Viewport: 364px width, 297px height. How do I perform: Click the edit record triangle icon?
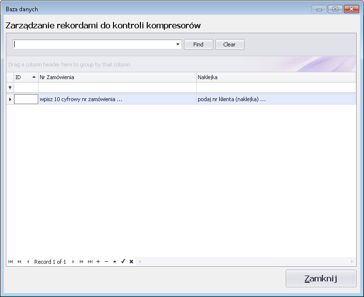114,262
